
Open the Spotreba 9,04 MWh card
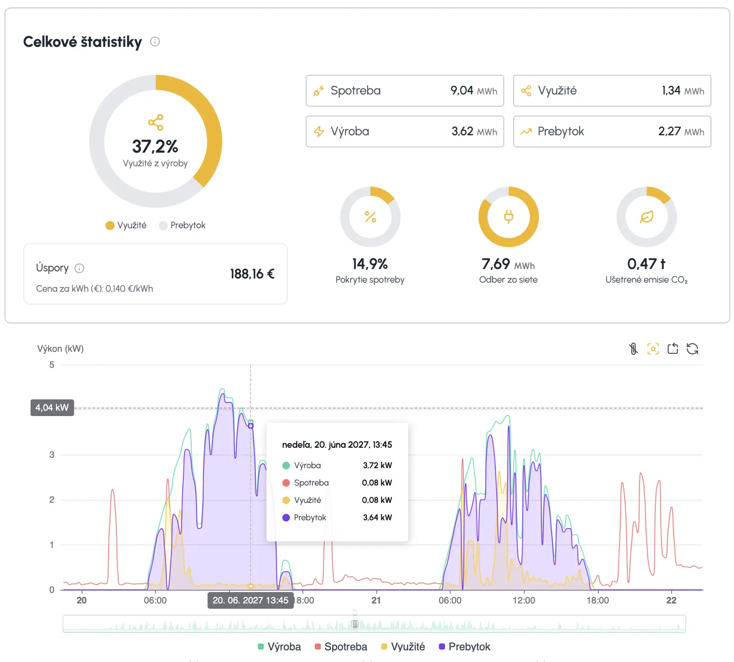[x=405, y=91]
